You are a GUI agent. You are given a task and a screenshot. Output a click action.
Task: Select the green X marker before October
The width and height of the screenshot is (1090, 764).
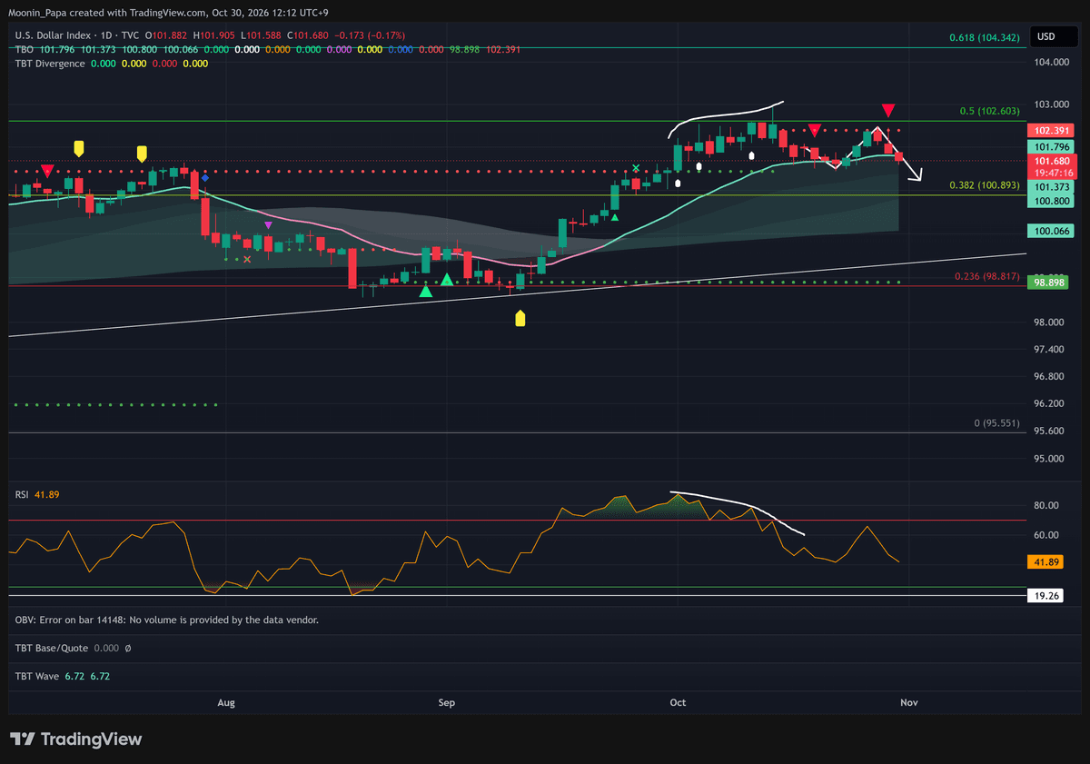[636, 168]
